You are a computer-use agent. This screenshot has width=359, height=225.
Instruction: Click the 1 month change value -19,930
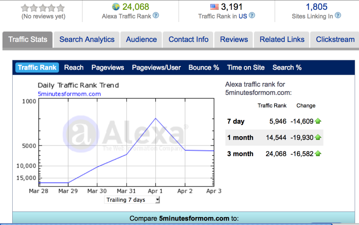302,138
